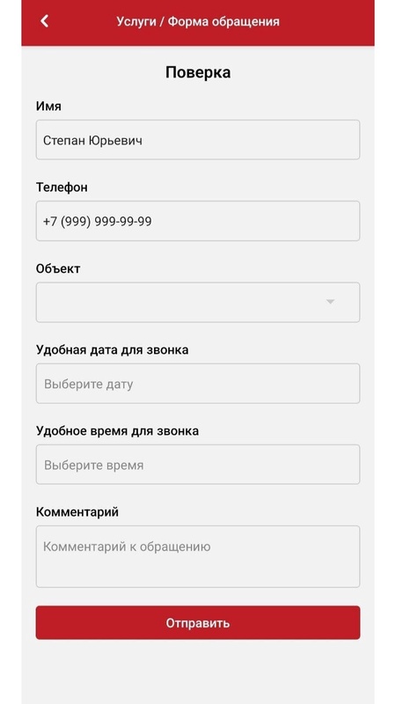396x704 pixels.
Task: Click the Имя field with Степан Юрьевич
Action: pyautogui.click(x=198, y=140)
